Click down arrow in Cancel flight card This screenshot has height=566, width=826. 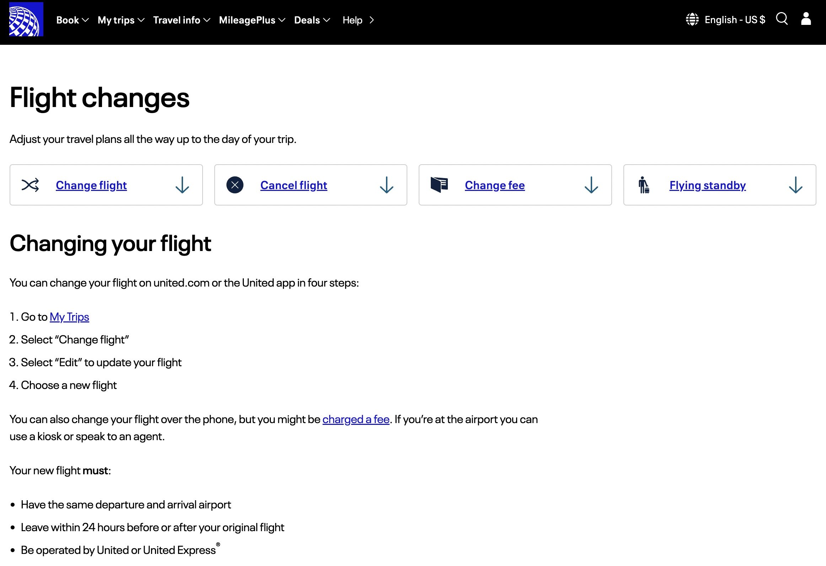click(387, 185)
